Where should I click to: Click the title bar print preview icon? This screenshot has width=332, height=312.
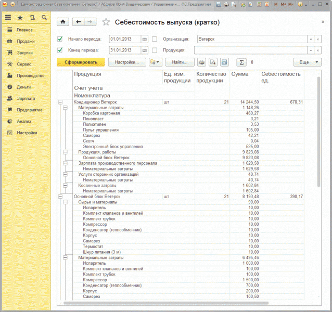click(234, 4)
